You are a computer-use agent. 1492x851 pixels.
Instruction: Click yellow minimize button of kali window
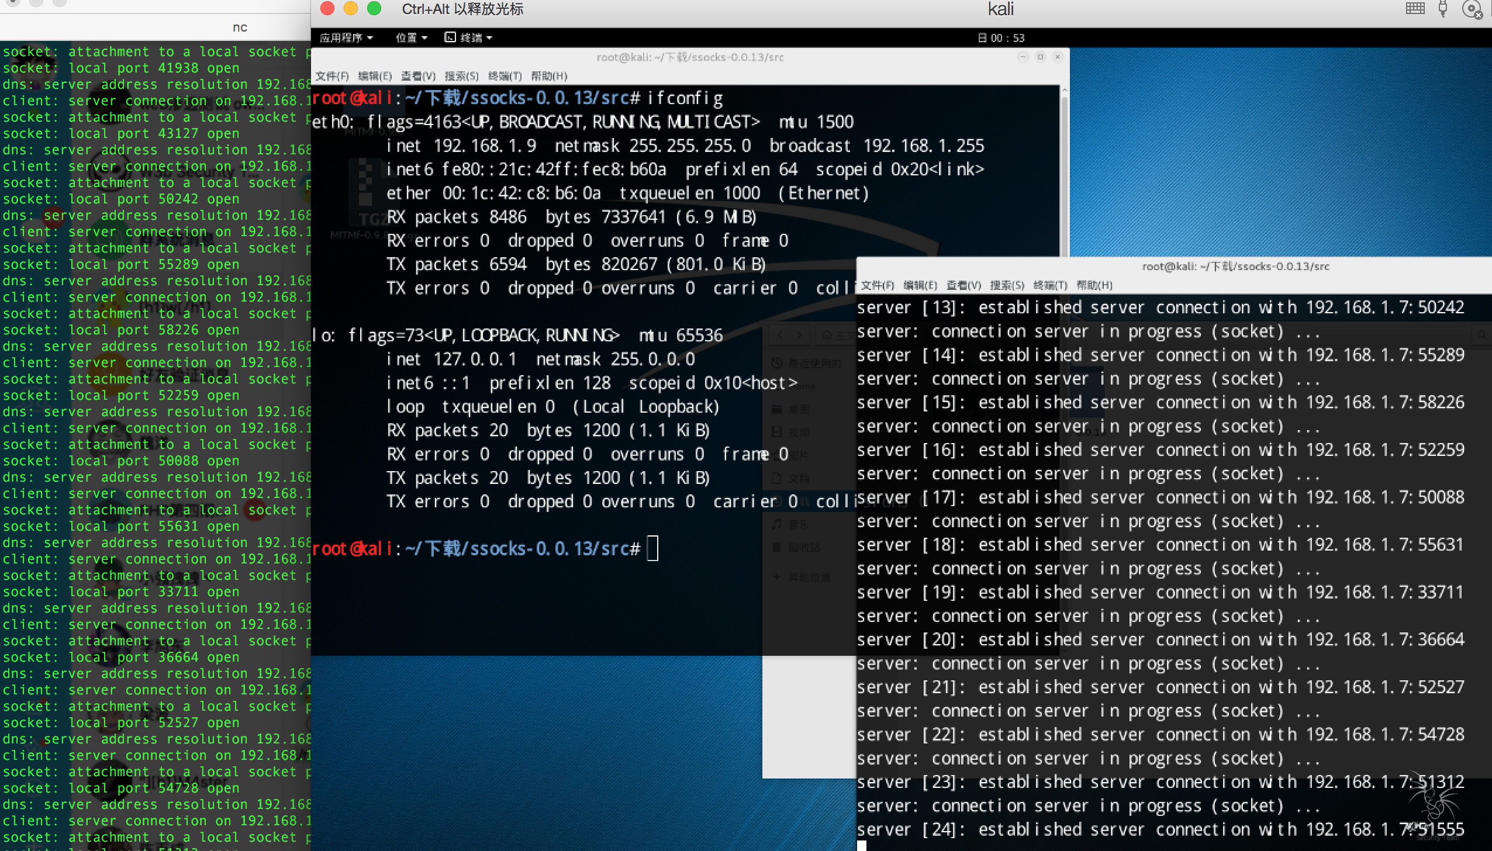point(351,9)
